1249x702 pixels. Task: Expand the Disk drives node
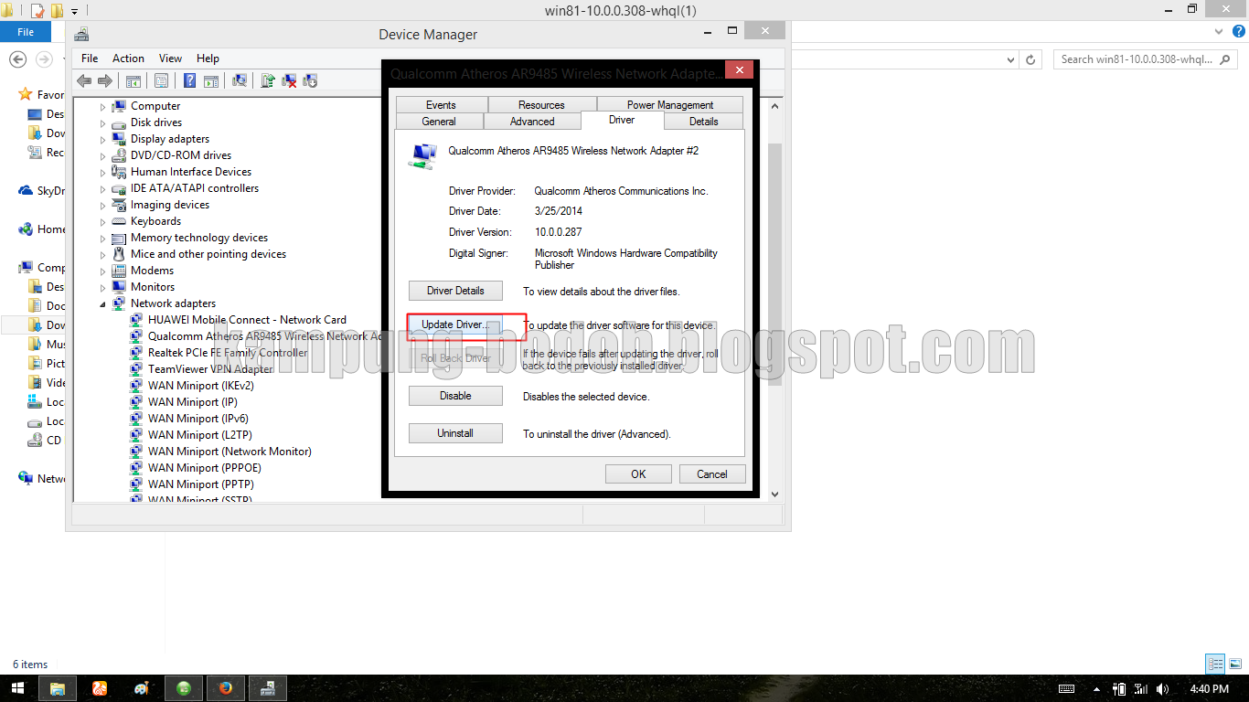pyautogui.click(x=103, y=123)
